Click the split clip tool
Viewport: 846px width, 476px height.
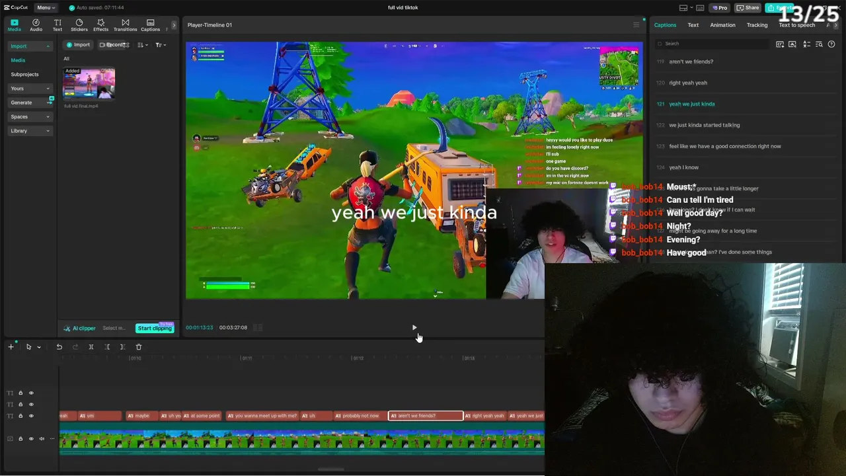click(x=91, y=347)
